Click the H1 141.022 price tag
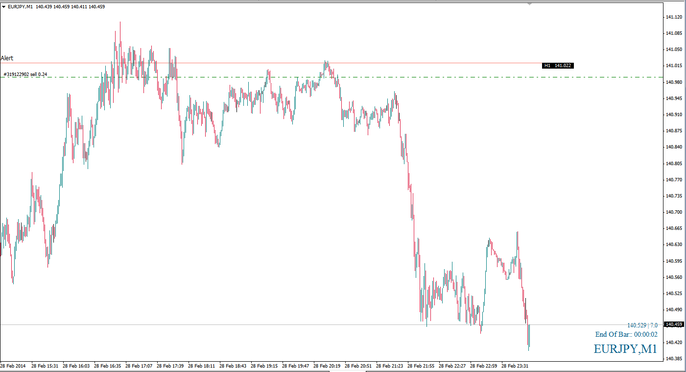This screenshot has height=372, width=686. pos(557,66)
